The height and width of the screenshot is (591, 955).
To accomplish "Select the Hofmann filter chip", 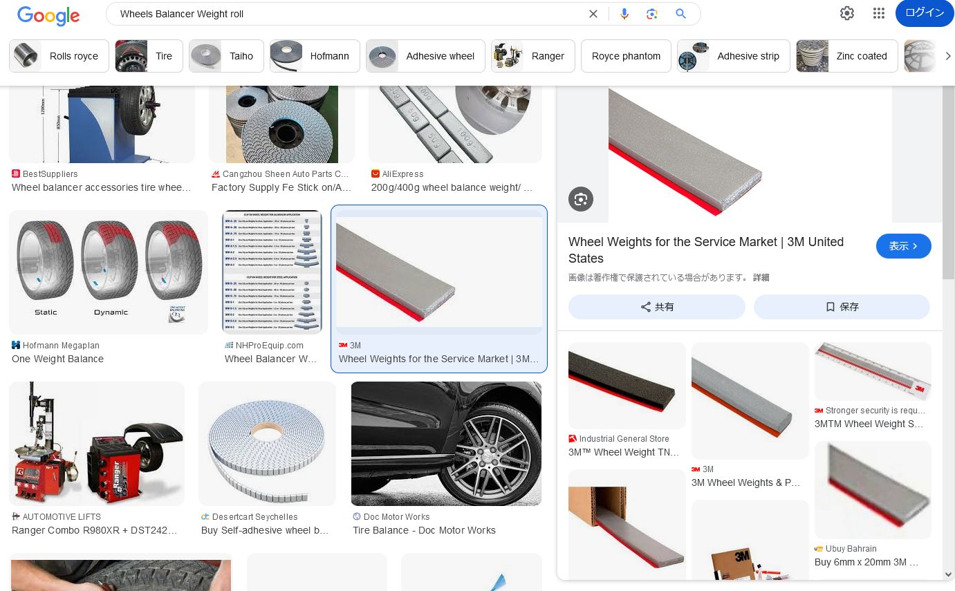I will (x=315, y=56).
